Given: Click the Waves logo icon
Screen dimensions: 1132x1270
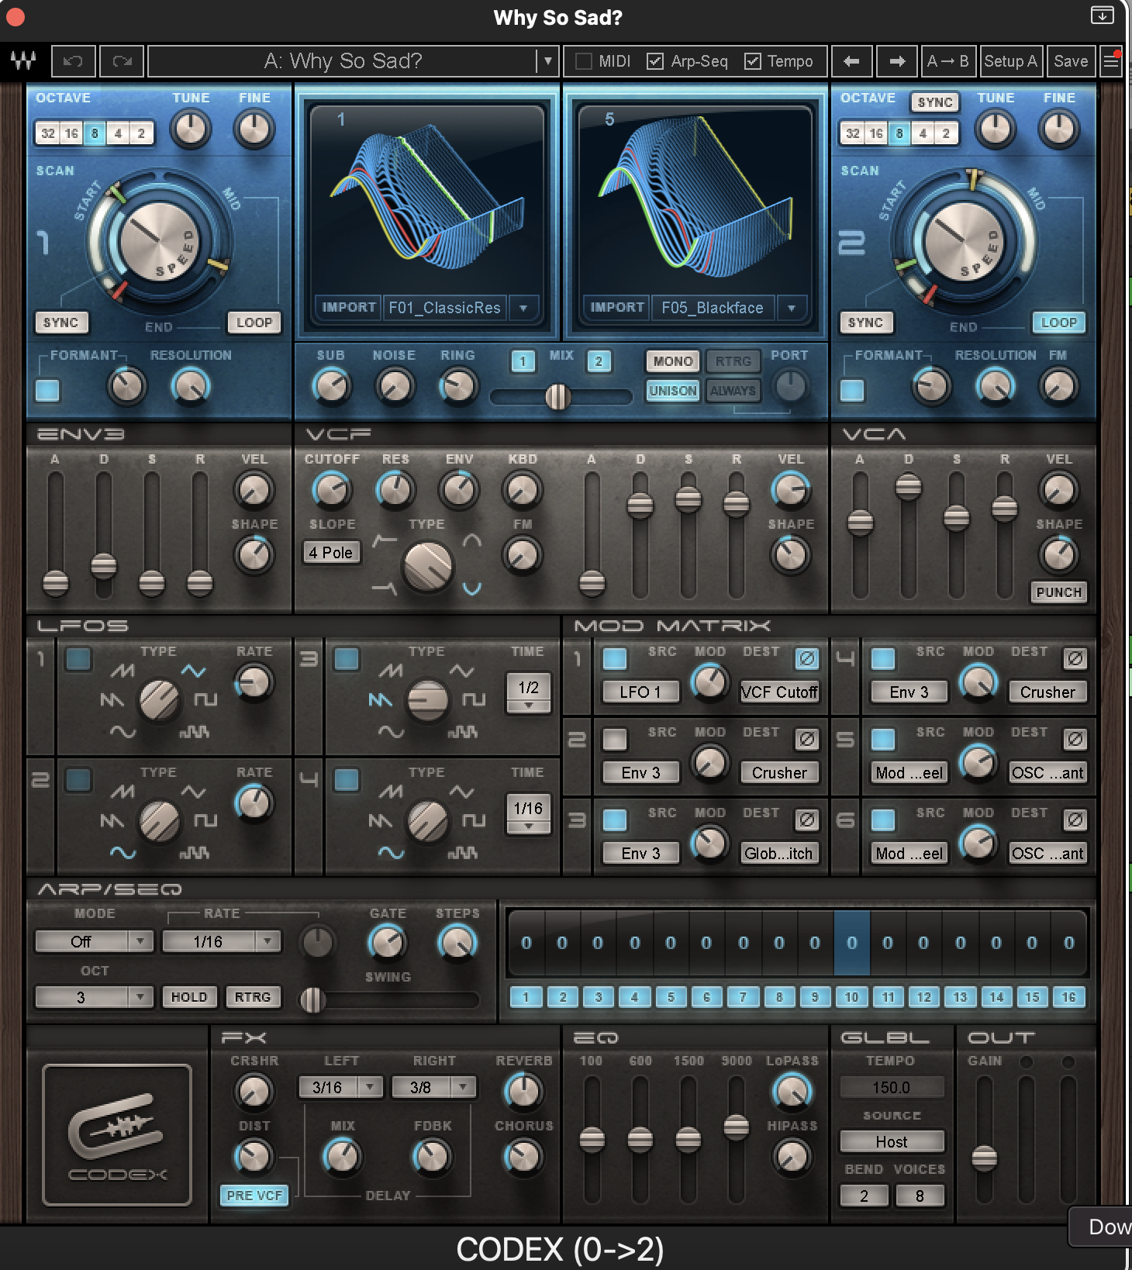Looking at the screenshot, I should [x=22, y=61].
